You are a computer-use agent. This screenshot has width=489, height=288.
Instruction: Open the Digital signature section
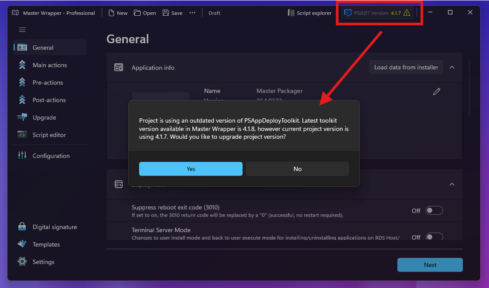coord(55,226)
